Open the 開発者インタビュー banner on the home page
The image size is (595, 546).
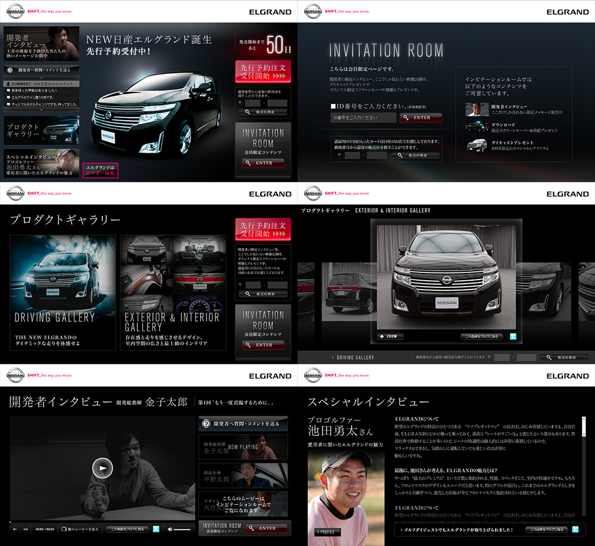pyautogui.click(x=42, y=43)
